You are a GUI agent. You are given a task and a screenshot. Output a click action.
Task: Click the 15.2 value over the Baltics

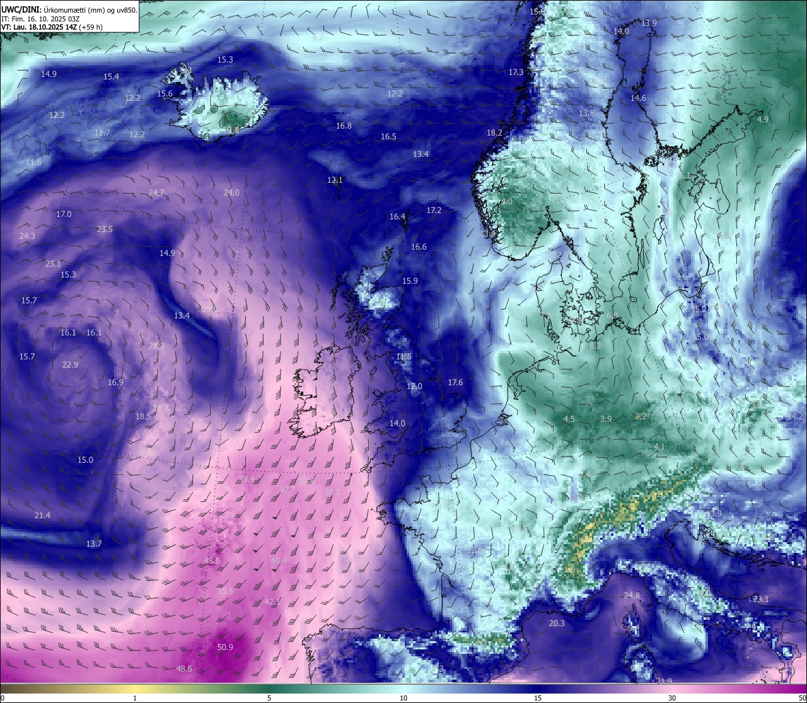[x=699, y=309]
